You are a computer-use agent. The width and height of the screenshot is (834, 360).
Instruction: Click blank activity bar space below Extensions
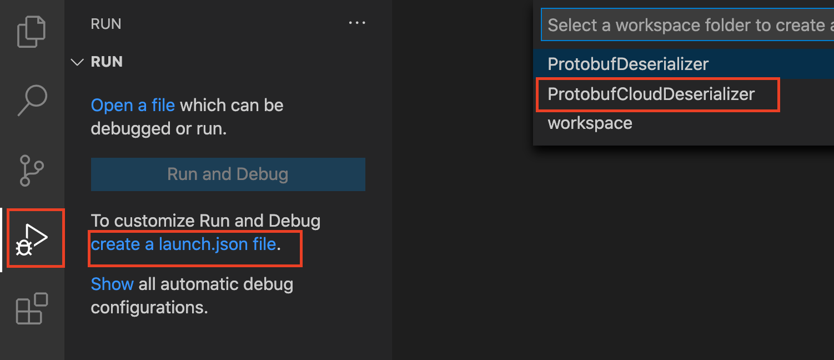pos(32,344)
